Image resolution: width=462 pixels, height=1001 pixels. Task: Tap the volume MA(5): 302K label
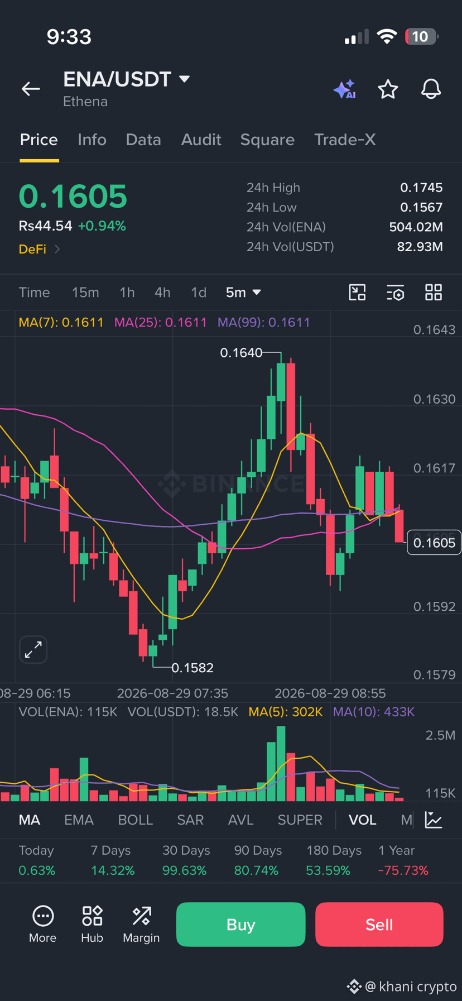pyautogui.click(x=286, y=712)
